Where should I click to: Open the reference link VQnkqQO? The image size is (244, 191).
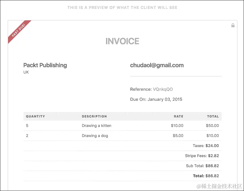point(163,89)
